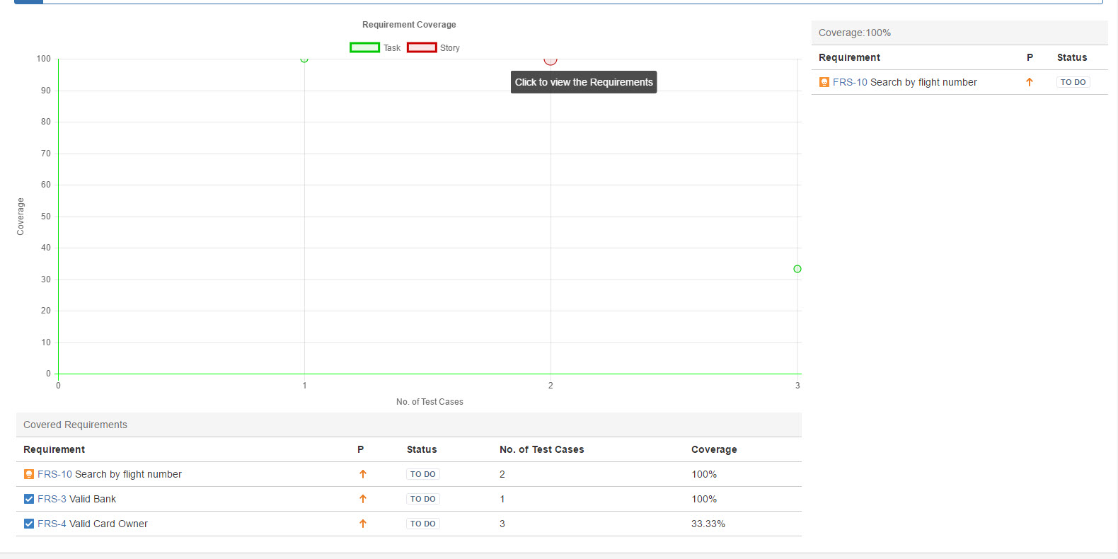This screenshot has height=559, width=1118.
Task: Click the green data point at 3 test cases
Action: (797, 269)
